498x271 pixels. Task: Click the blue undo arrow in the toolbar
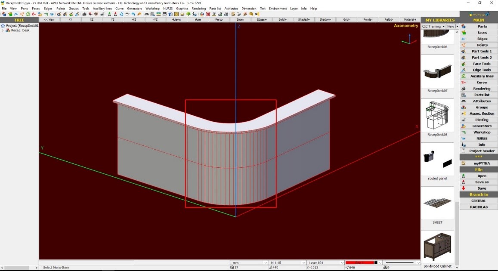point(133,14)
